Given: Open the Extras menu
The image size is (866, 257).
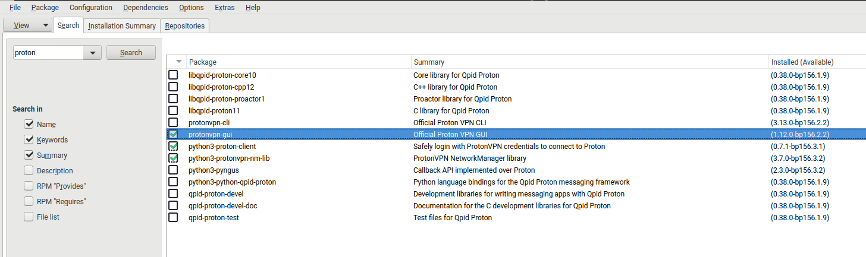Looking at the screenshot, I should pyautogui.click(x=224, y=8).
